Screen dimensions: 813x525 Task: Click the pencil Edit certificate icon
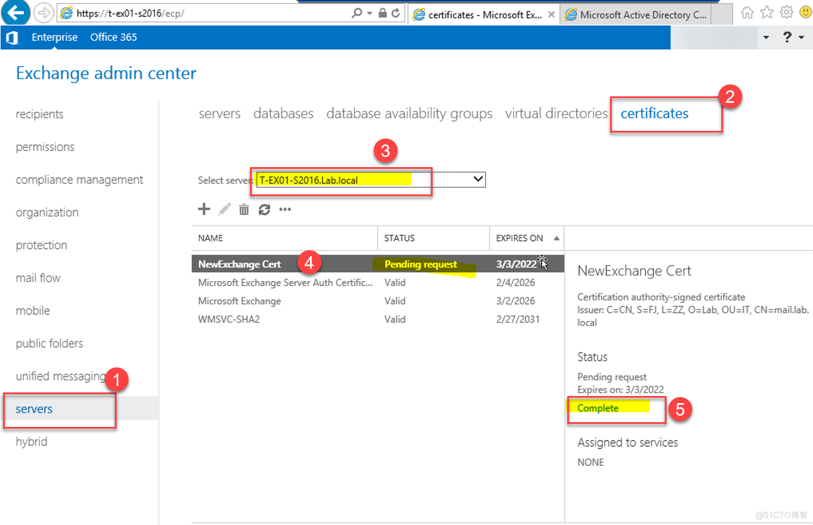click(224, 209)
